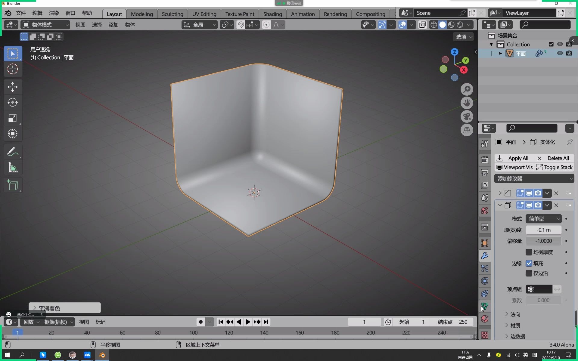Enable the 均衡厚度 checkbox in Solidify modifier
Screen dimensions: 578x361
[x=529, y=252]
